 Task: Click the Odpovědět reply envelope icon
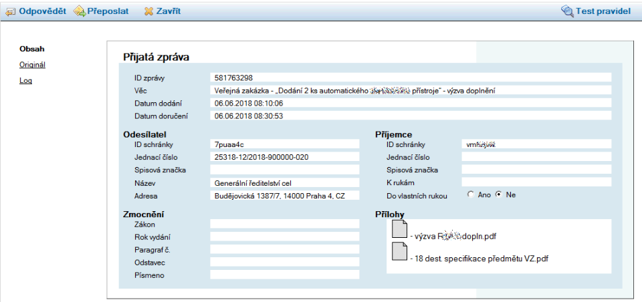click(11, 11)
